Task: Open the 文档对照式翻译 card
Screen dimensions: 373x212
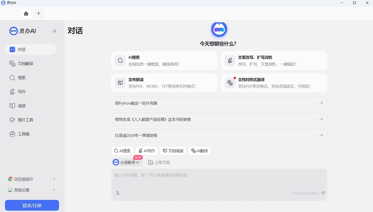Action: click(x=274, y=83)
